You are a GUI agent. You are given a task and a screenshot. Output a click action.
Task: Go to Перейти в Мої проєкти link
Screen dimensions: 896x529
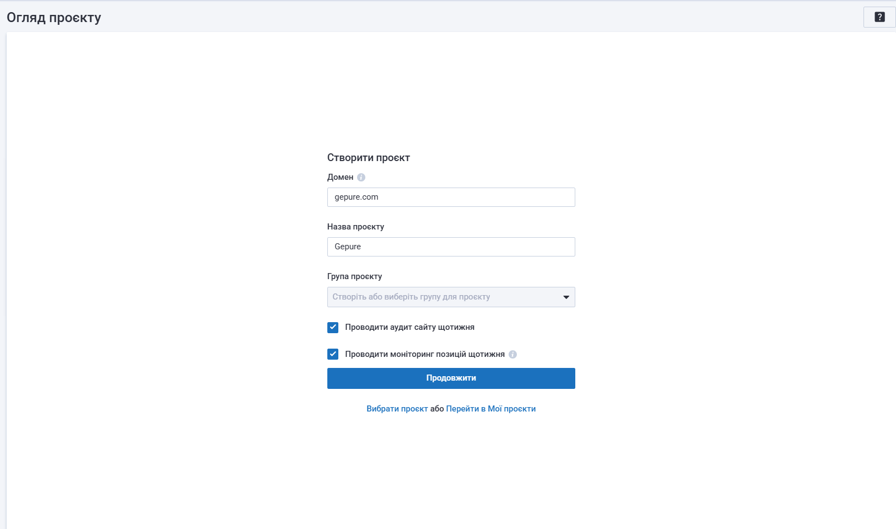(490, 409)
